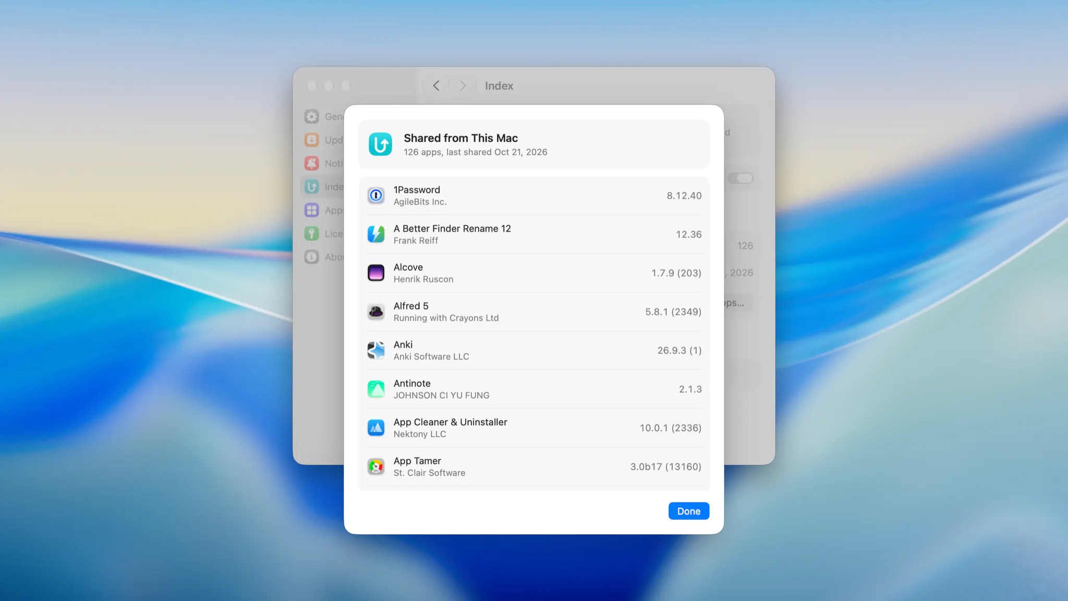Click the Alcove app icon
Viewport: 1068px width, 601px height.
click(375, 273)
